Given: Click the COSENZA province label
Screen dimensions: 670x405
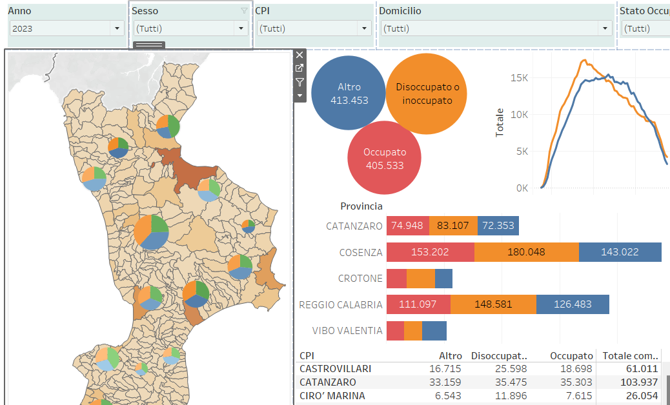Looking at the screenshot, I should coord(361,252).
